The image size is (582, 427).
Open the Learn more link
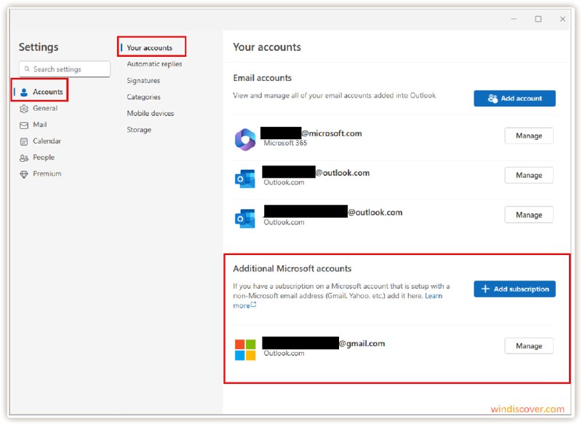click(x=434, y=296)
